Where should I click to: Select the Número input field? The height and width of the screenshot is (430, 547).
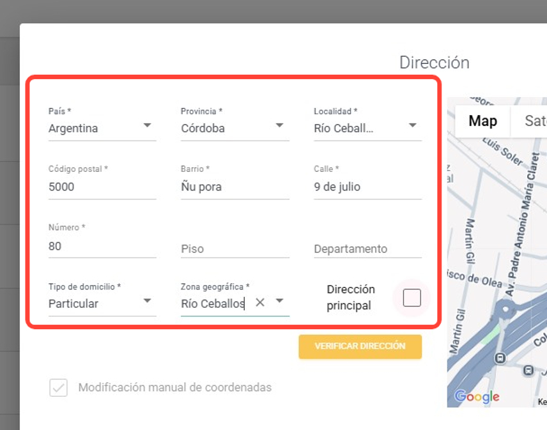click(102, 246)
